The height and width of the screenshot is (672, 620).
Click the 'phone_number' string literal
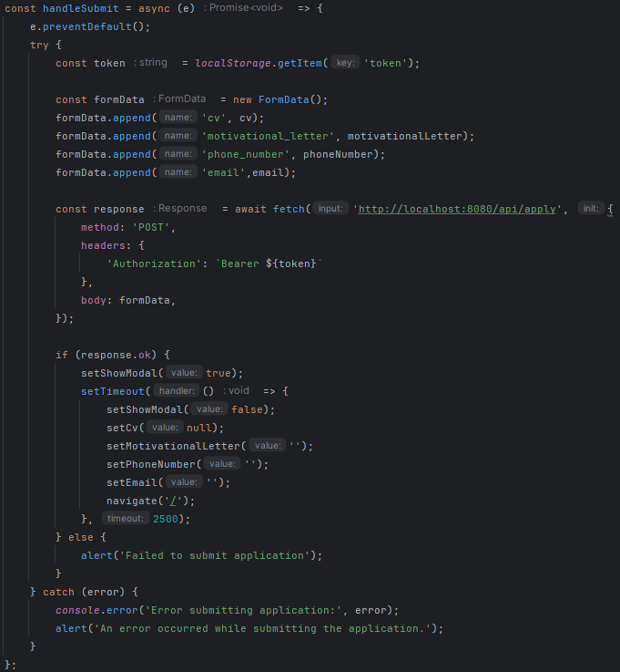tap(246, 154)
